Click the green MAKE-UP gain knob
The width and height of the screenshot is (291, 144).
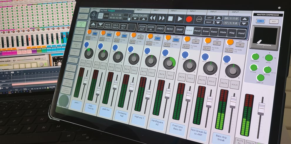pyautogui.click(x=260, y=78)
